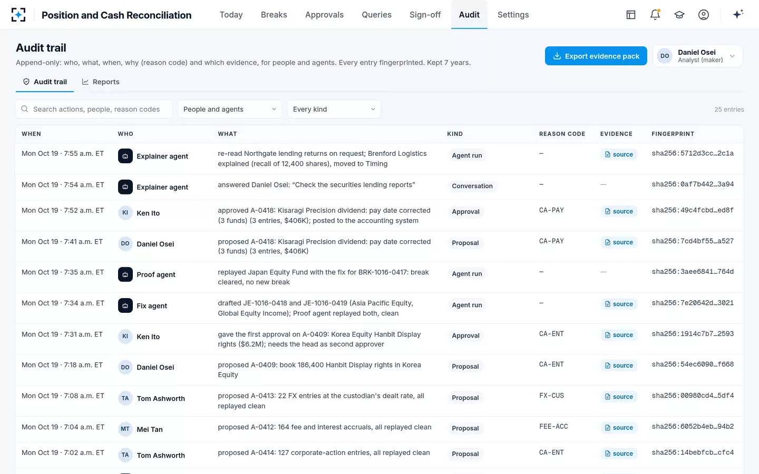Open source evidence for FX-CUS proposal
This screenshot has width=759, height=474.
point(619,397)
